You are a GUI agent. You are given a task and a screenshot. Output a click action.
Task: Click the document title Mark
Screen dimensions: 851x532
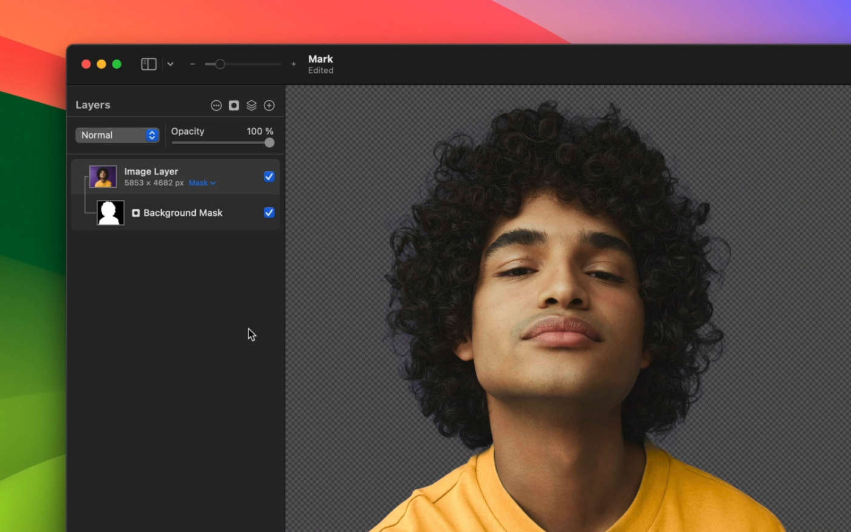pos(320,59)
